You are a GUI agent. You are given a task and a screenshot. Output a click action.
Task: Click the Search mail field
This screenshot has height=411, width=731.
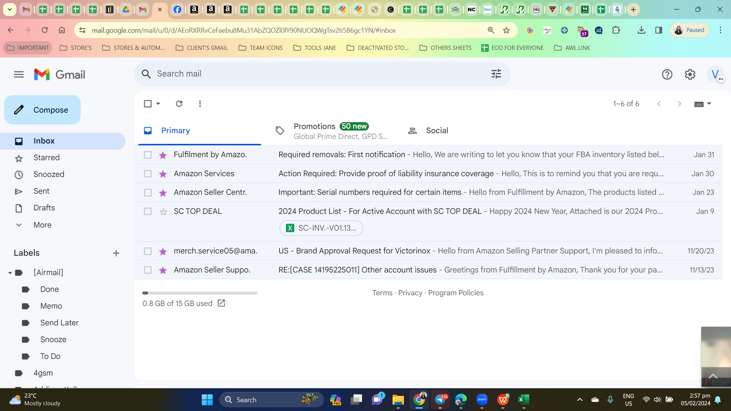pos(322,74)
